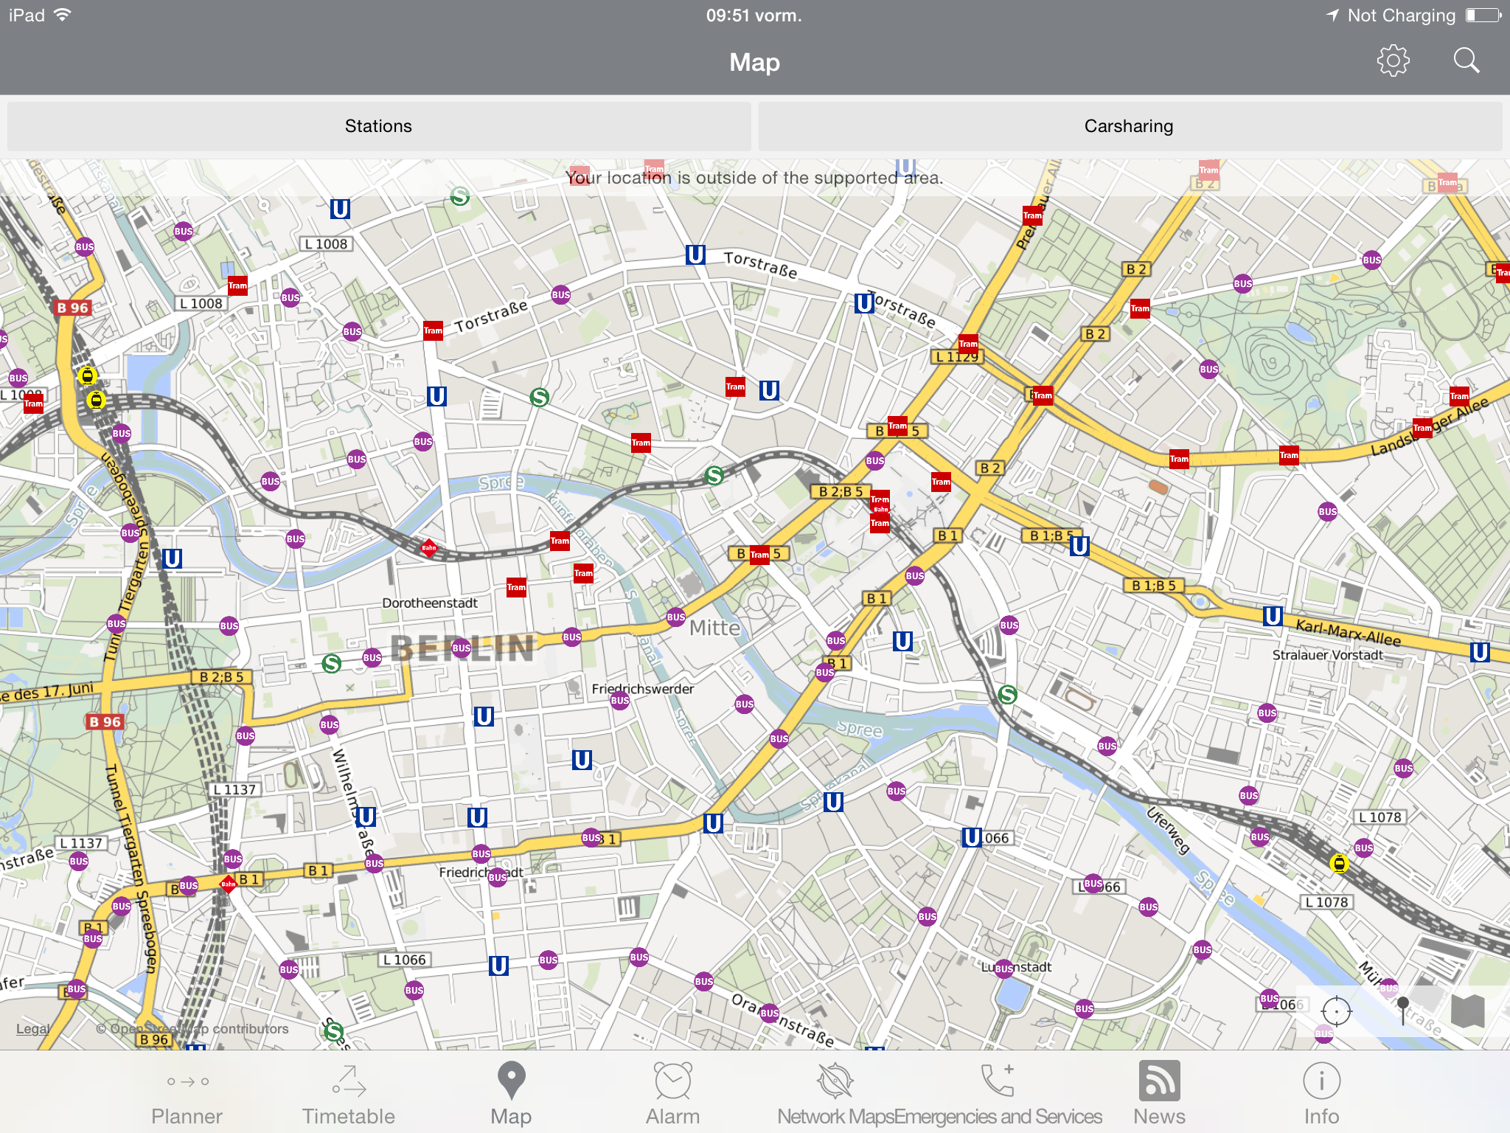Tap the Wi-Fi icon in status bar
This screenshot has height=1133, width=1510.
[x=63, y=15]
